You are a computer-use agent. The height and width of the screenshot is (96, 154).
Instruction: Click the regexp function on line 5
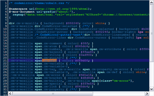(x=18, y=15)
